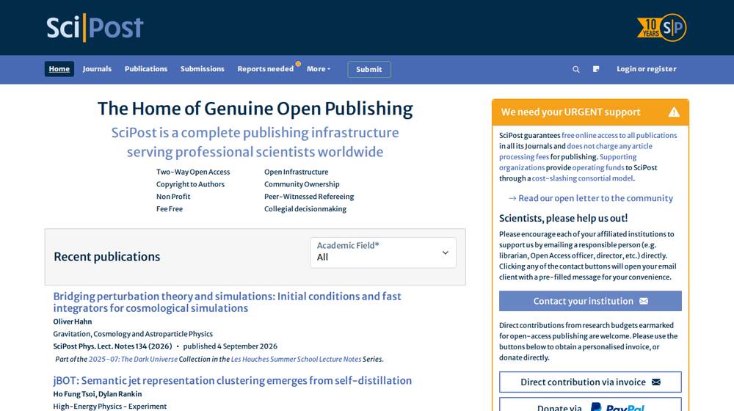Click the Open Infrastructure text

(297, 172)
